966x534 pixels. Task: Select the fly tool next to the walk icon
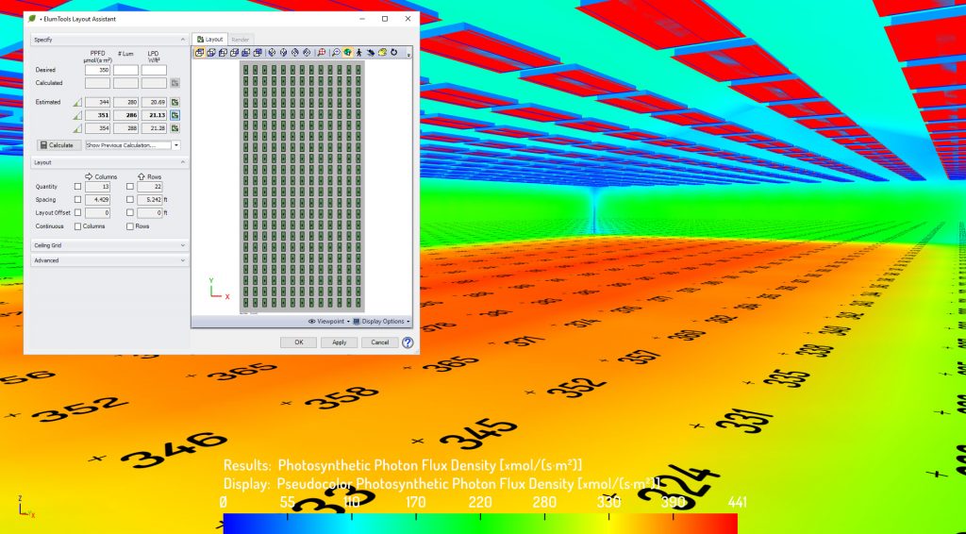pos(370,52)
